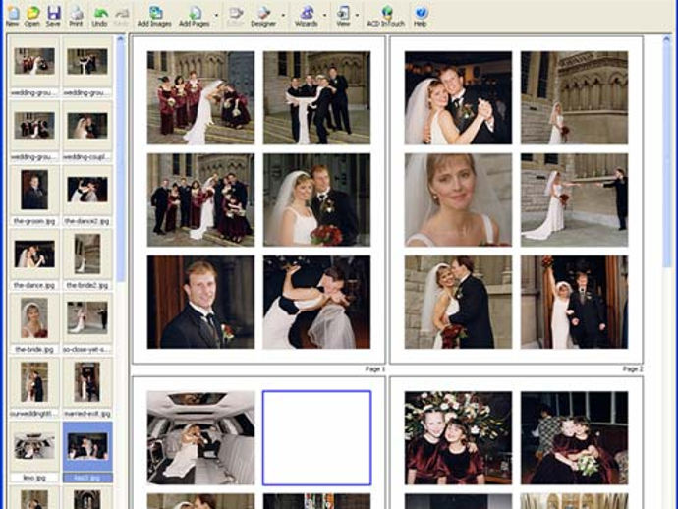Select the highlighted limo2.jpg thumbnail
The height and width of the screenshot is (509, 678).
[87, 446]
